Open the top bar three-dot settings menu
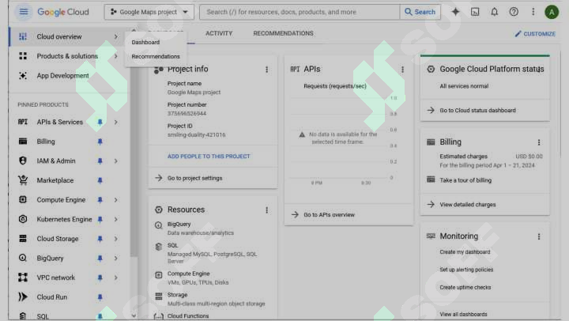 tap(533, 12)
